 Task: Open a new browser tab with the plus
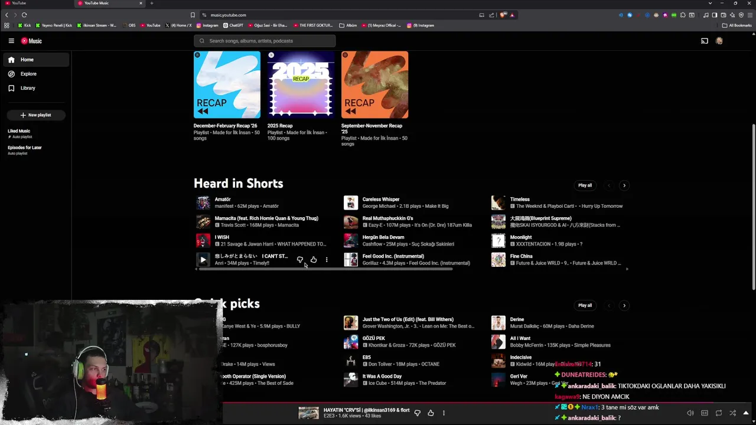[152, 3]
